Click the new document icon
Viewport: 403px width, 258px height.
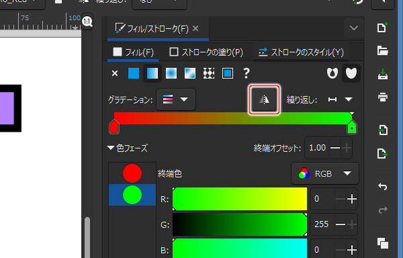382,28
